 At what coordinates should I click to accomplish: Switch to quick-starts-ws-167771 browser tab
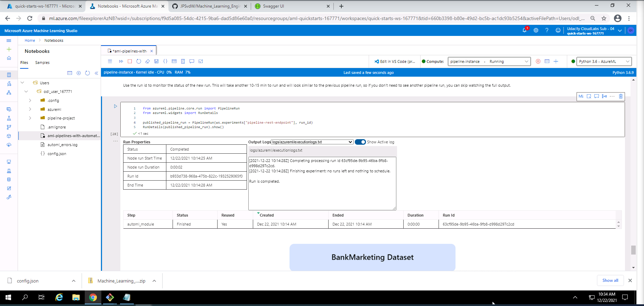pos(44,6)
